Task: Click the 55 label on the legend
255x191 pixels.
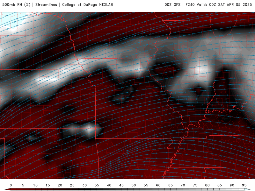Action: tap(146, 185)
